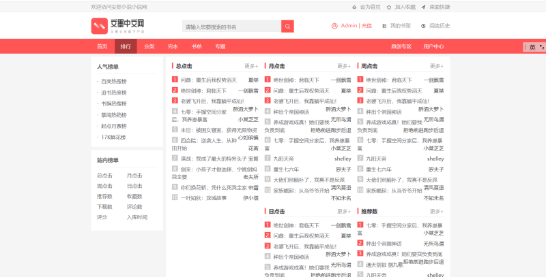Click the clock icon for 阅读历史
Screen dimensions: 546x277
(x=423, y=26)
